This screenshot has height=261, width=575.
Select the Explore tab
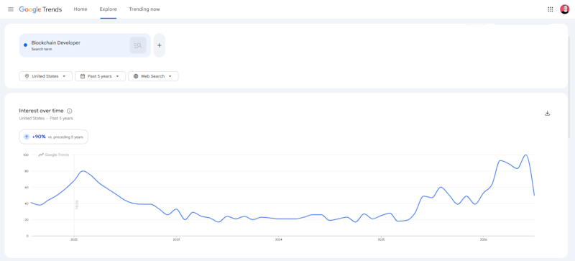109,9
